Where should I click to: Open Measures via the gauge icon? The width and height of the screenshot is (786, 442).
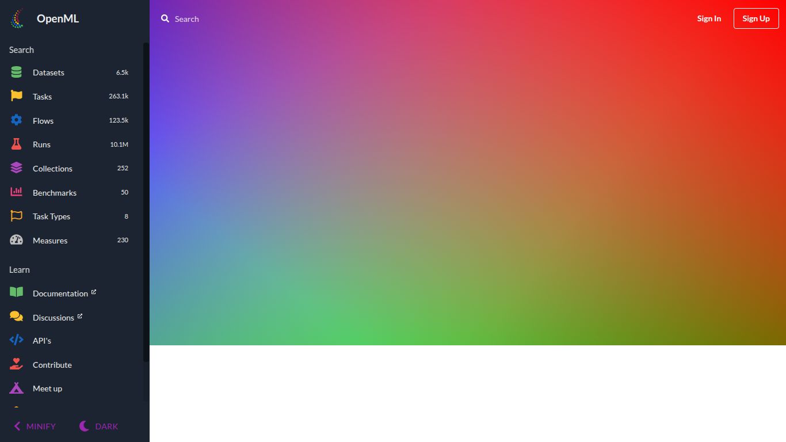pos(16,239)
